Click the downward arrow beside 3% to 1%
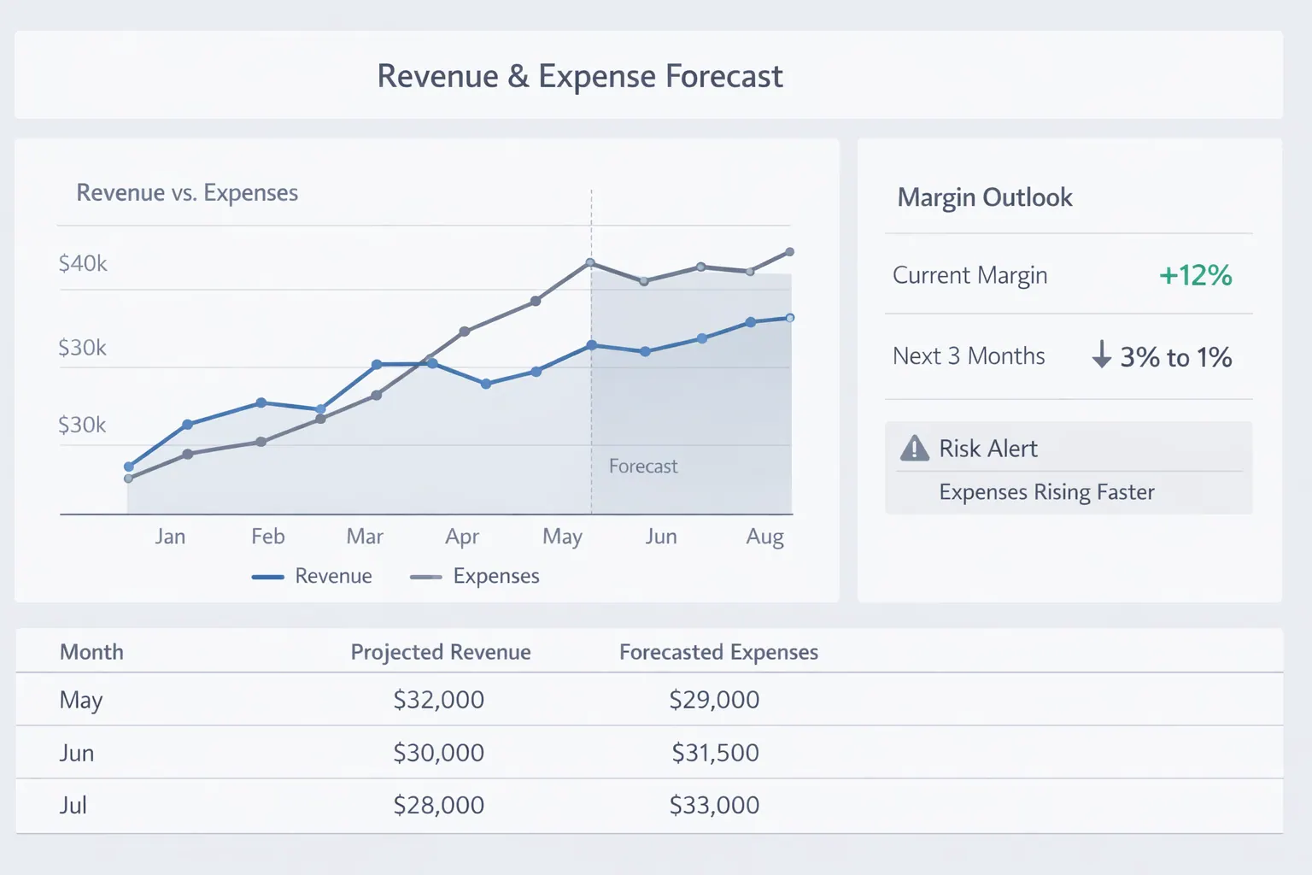This screenshot has width=1312, height=875. [1101, 355]
